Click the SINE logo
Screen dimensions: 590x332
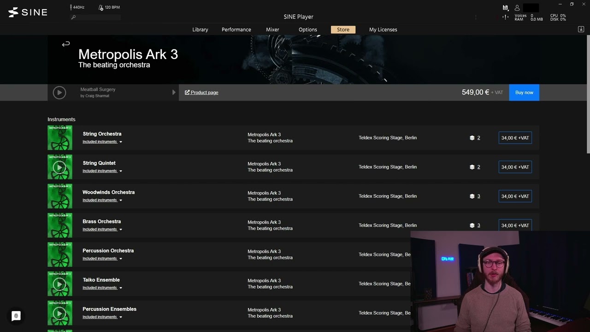coord(28,12)
